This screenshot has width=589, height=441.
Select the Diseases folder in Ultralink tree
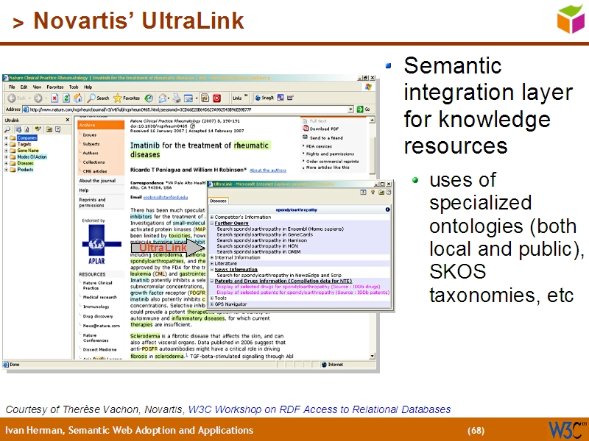(x=25, y=163)
